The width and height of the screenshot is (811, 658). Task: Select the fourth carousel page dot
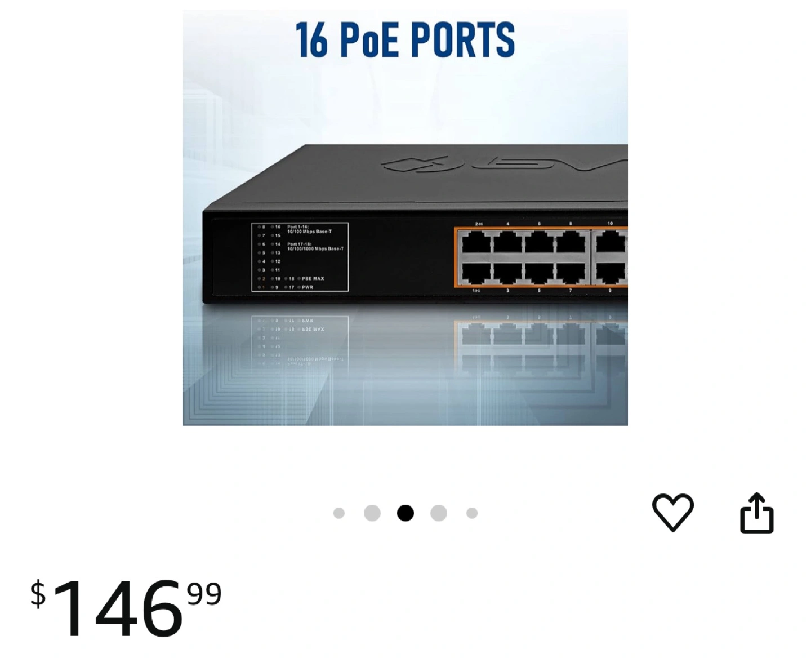tap(439, 513)
